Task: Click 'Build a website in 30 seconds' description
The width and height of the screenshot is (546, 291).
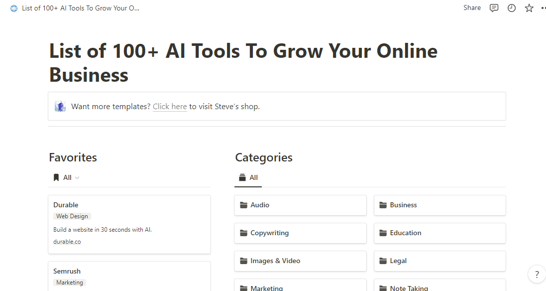Action: tap(103, 230)
